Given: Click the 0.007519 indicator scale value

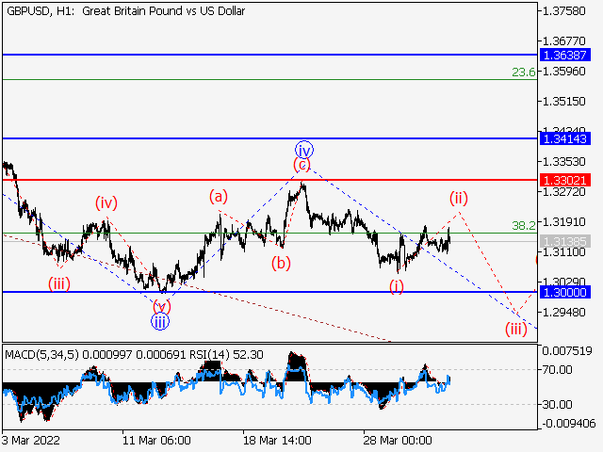Looking at the screenshot, I should pos(567,350).
